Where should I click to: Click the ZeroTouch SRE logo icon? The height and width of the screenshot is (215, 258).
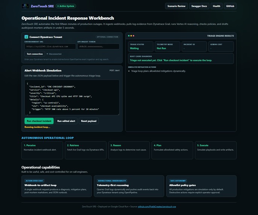25,6
